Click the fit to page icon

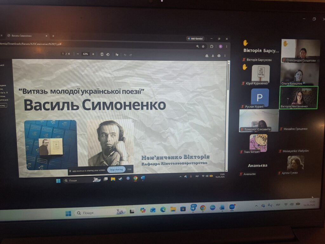[x=102, y=54]
